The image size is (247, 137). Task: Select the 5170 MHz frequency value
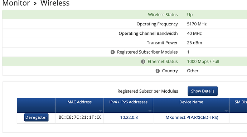pos(197,24)
